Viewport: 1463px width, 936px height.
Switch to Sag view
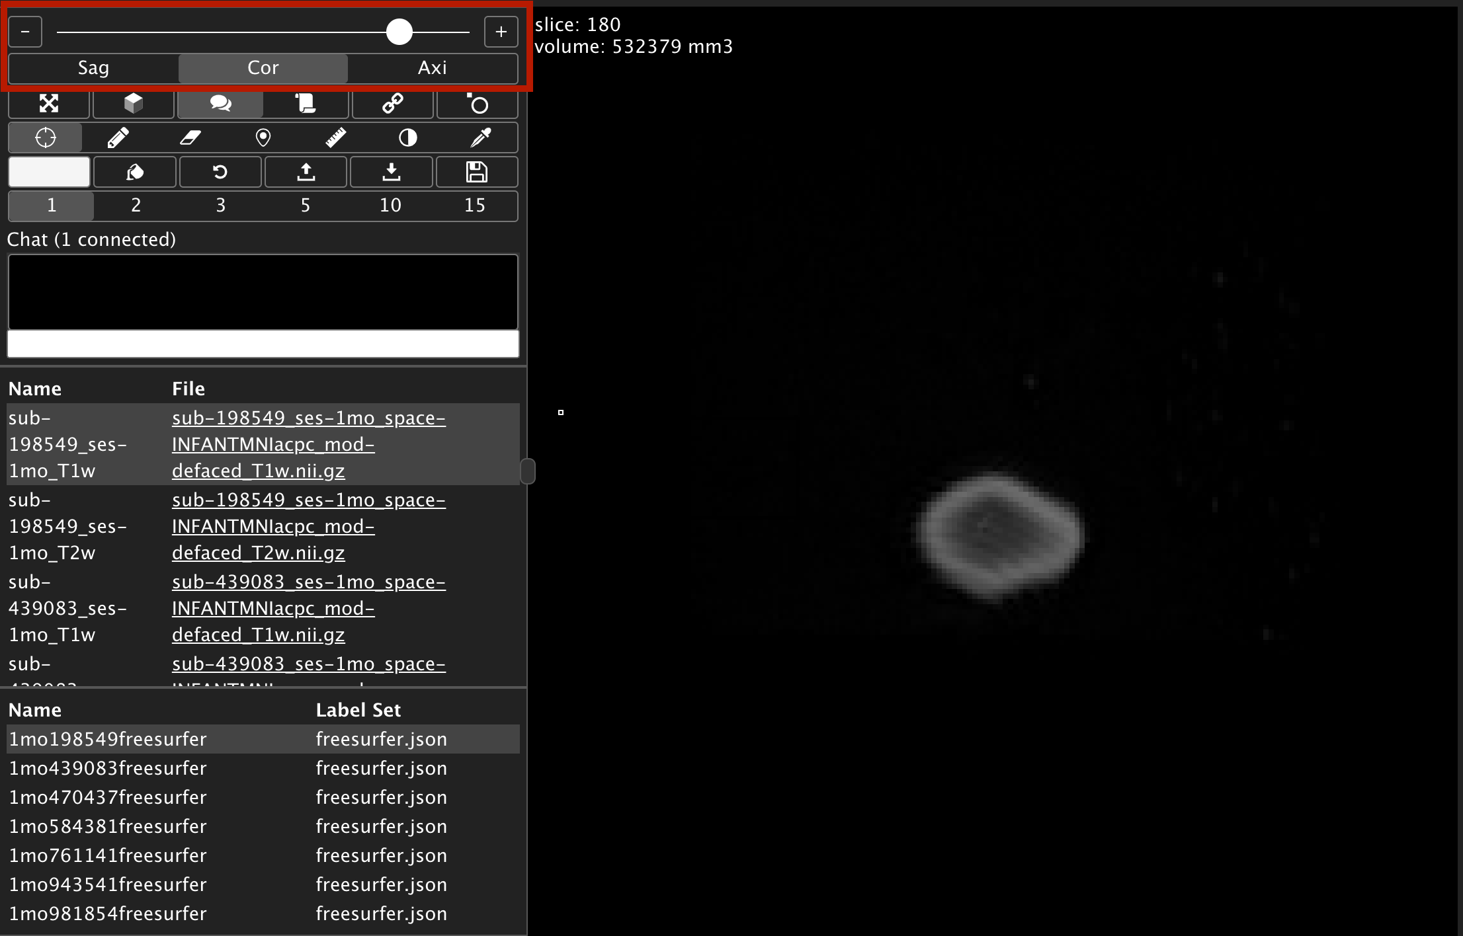93,68
